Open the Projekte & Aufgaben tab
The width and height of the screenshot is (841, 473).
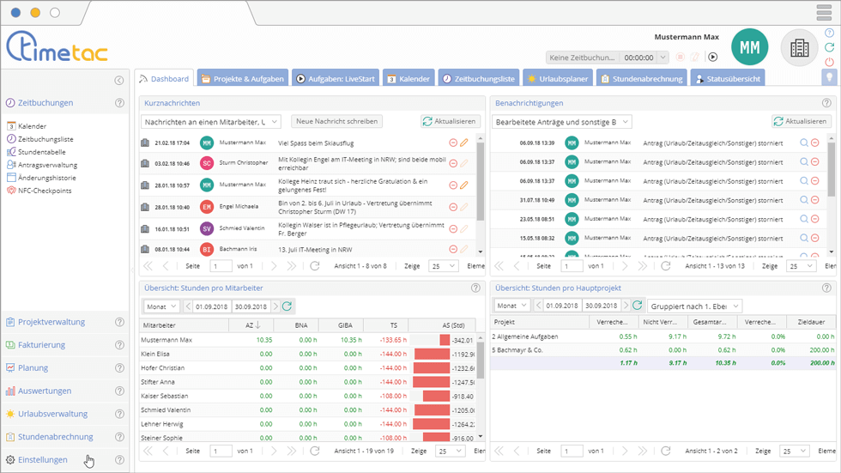242,79
